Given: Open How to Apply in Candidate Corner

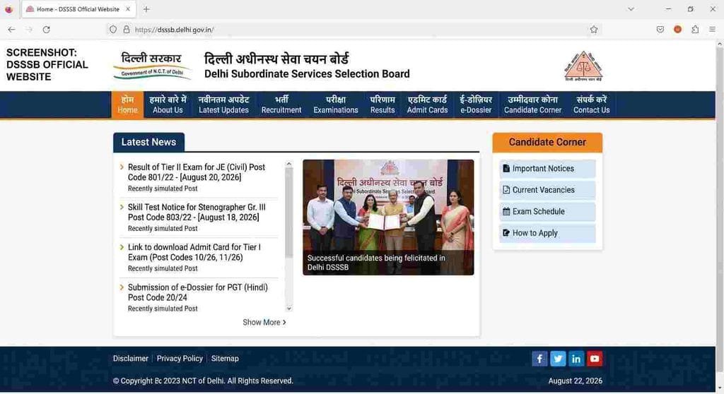Looking at the screenshot, I should click(547, 233).
